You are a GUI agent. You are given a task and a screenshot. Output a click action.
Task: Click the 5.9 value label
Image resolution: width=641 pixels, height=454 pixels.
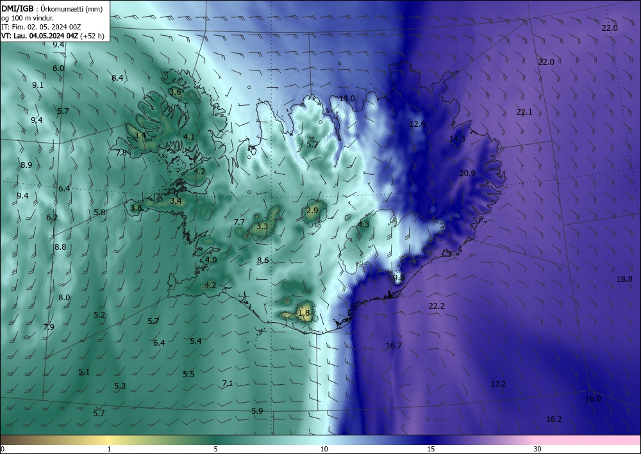[x=257, y=410]
